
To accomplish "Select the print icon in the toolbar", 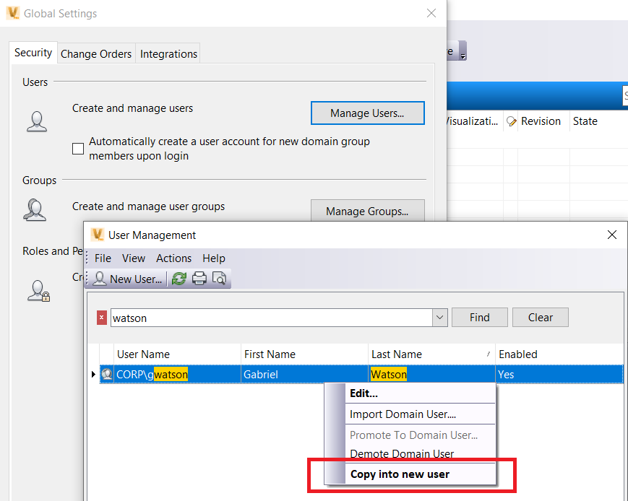I will point(197,279).
